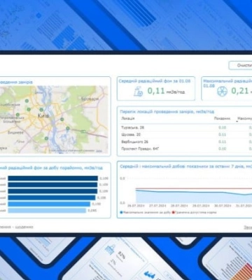Click the 0.11 value in the Вербицького row

pos(223,141)
